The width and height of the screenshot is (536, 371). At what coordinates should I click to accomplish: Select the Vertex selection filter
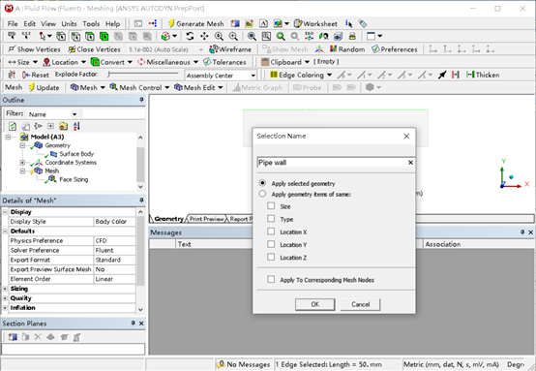click(61, 36)
